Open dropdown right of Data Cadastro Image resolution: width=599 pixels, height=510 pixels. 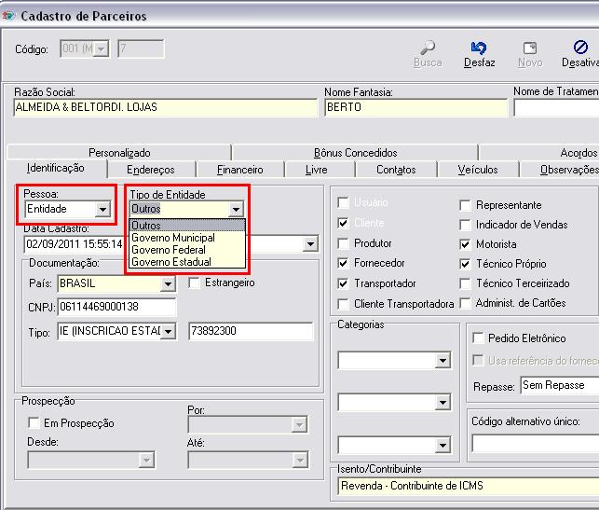(310, 244)
